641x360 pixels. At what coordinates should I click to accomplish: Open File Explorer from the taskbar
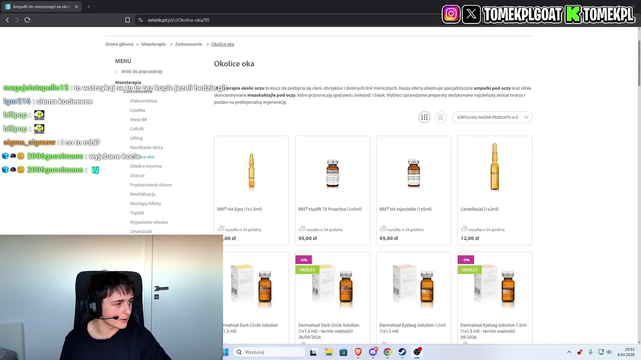pyautogui.click(x=329, y=352)
